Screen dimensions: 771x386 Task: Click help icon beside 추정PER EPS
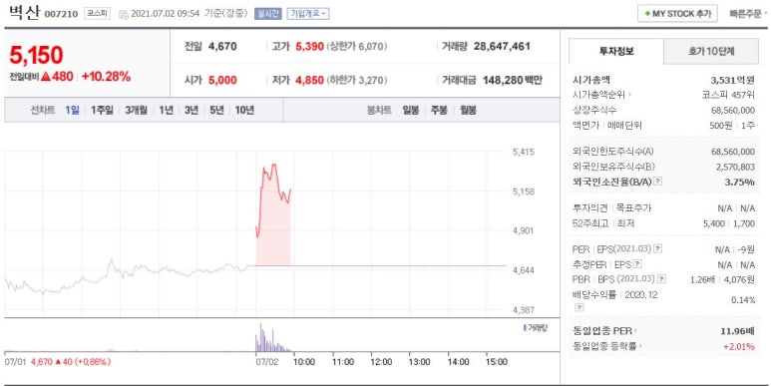coord(637,264)
